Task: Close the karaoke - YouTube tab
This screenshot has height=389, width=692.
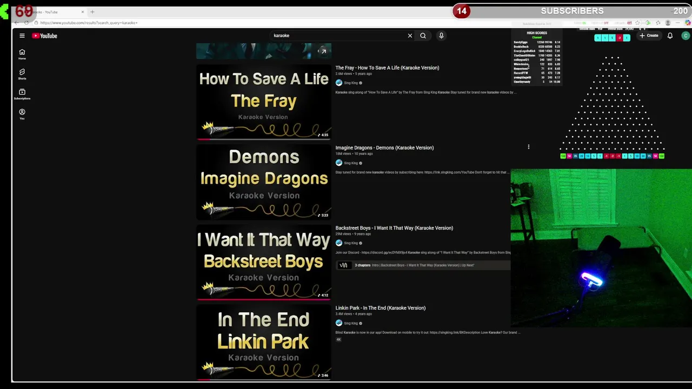Action: [x=83, y=12]
